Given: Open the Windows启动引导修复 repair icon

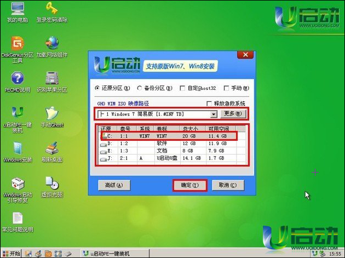Looking at the screenshot, I should (x=17, y=184).
